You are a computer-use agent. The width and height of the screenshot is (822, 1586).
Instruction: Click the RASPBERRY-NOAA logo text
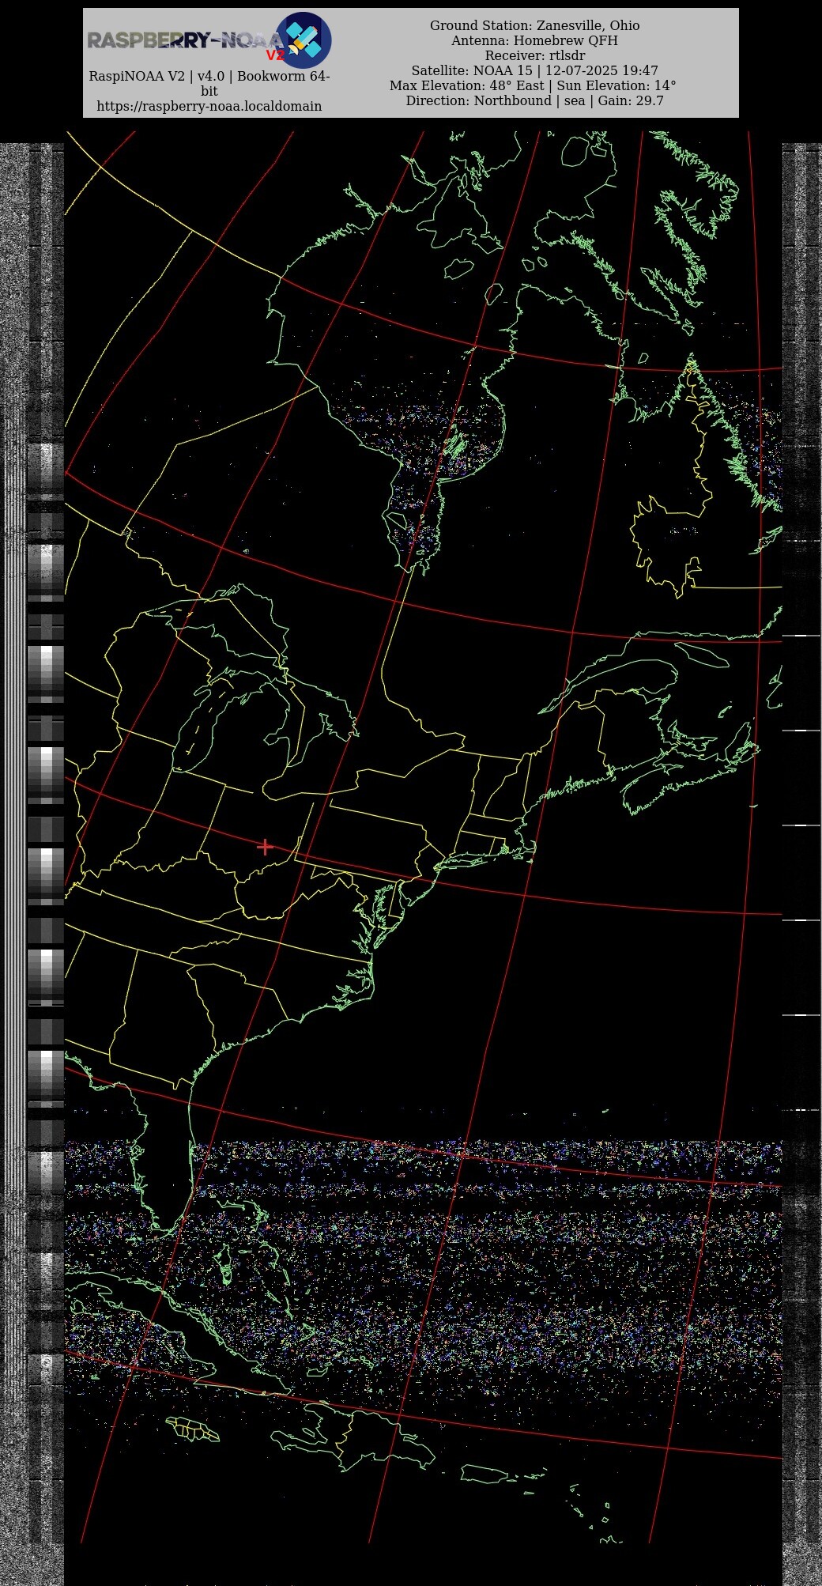pyautogui.click(x=182, y=40)
